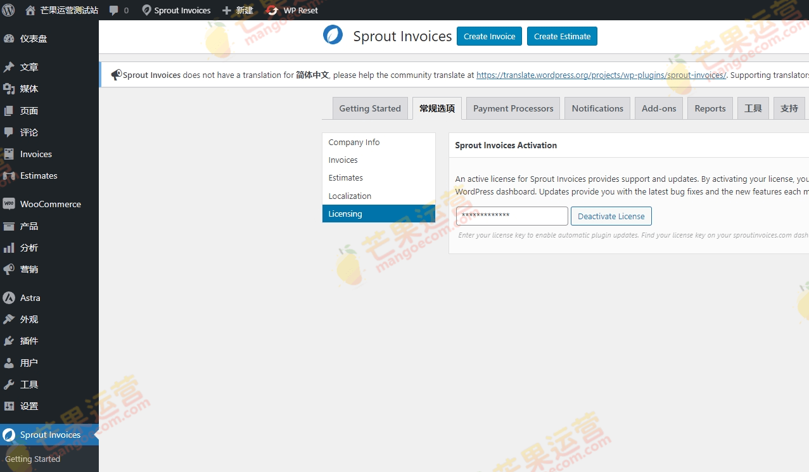Select Localization in settings list

click(350, 196)
